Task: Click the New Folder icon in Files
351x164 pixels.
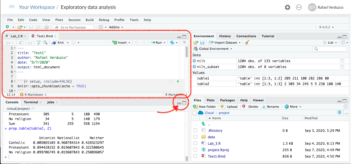Action: [x=196, y=107]
